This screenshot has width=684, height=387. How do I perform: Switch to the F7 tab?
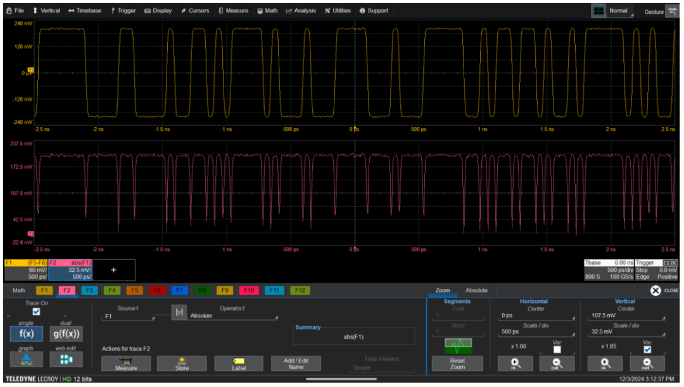(180, 290)
